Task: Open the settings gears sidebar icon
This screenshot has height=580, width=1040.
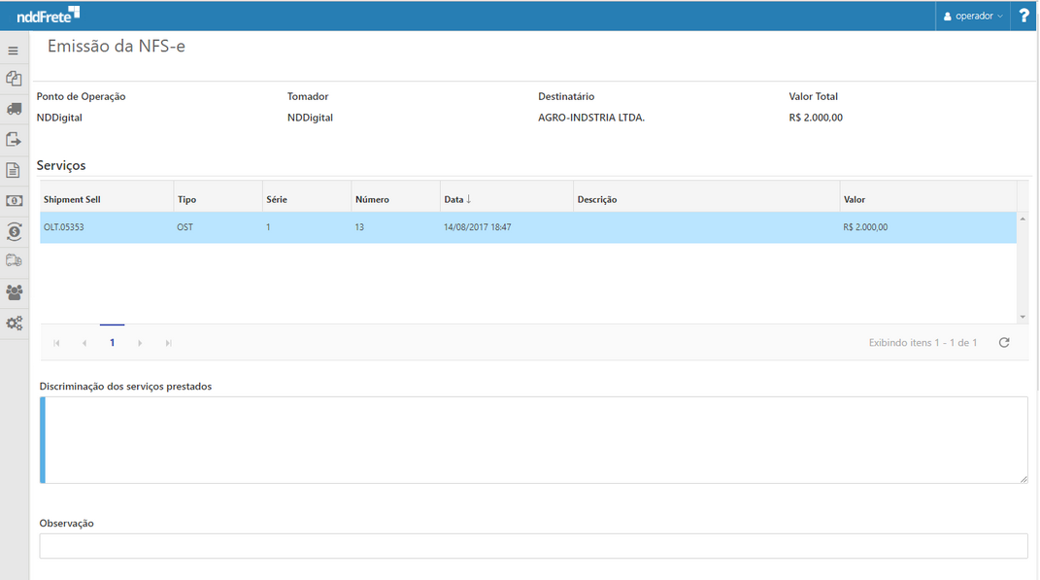Action: [14, 324]
